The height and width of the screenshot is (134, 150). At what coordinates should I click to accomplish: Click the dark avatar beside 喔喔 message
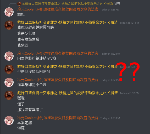coord(9,95)
